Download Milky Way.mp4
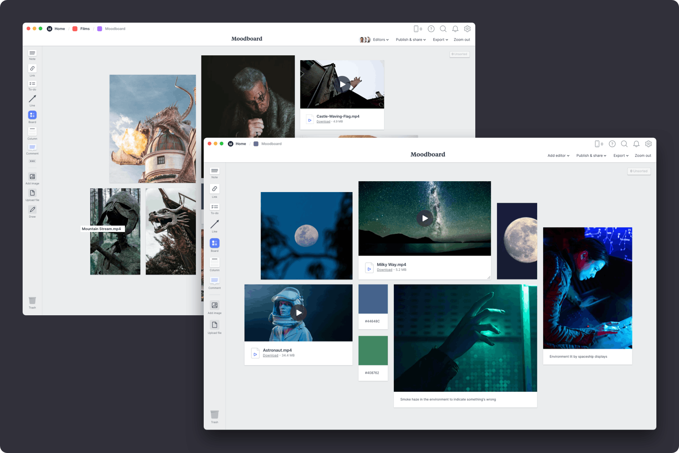Viewport: 679px width, 453px height. (384, 270)
